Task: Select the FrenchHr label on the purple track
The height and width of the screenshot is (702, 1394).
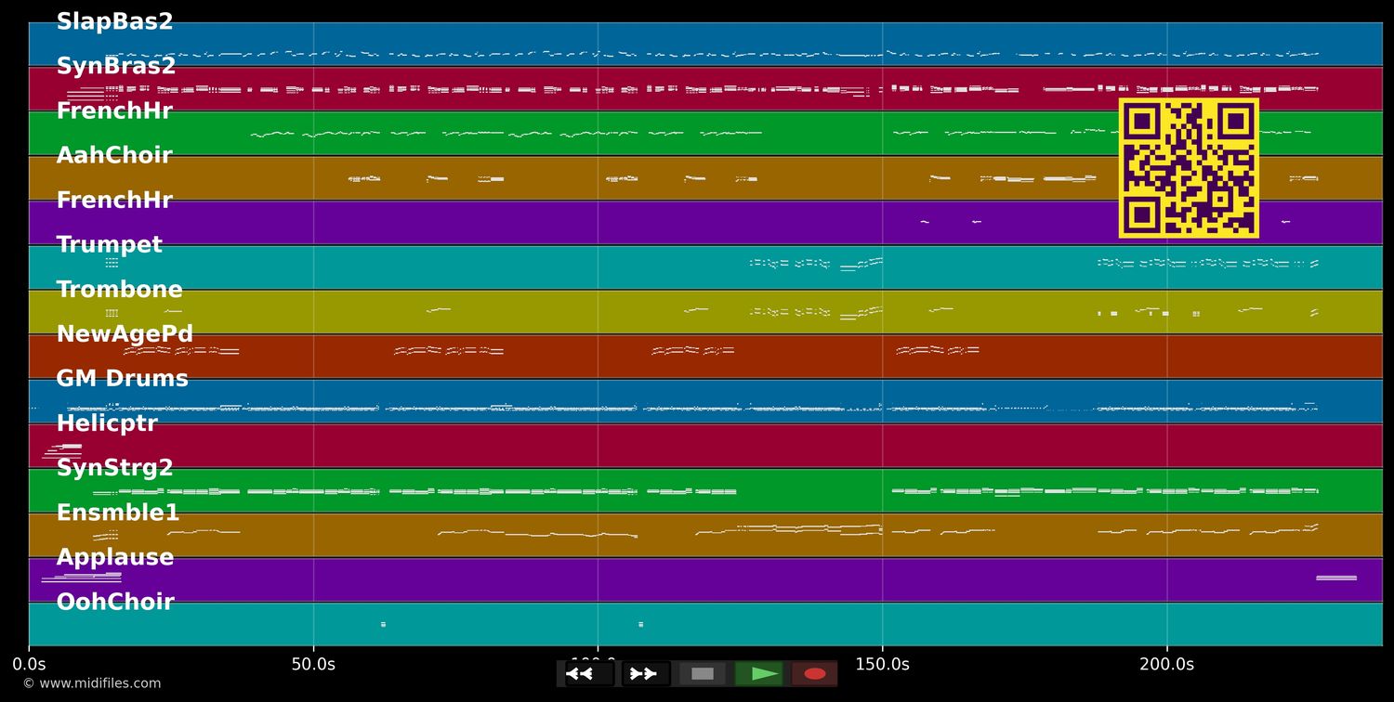Action: 114,200
